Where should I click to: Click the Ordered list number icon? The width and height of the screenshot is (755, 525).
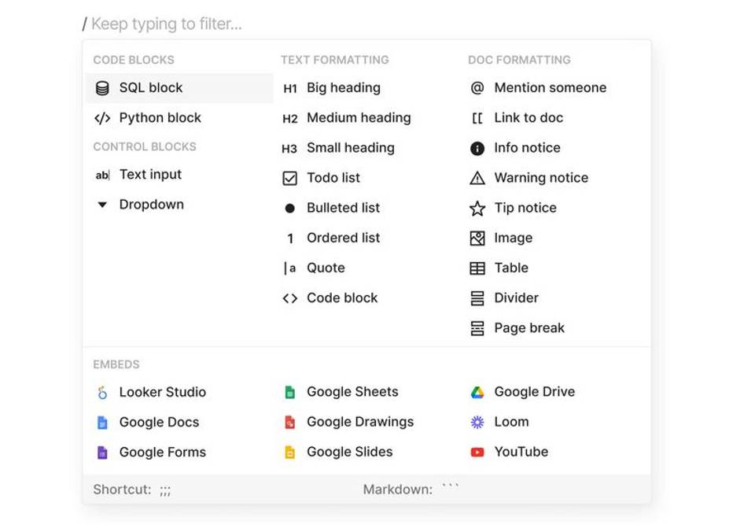[290, 238]
